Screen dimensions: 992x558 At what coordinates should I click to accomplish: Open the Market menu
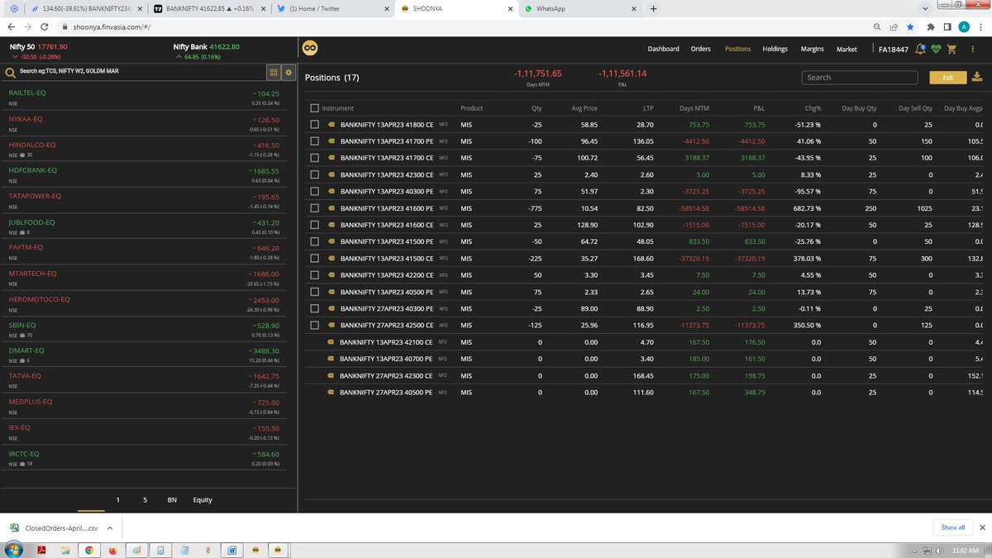tap(847, 49)
